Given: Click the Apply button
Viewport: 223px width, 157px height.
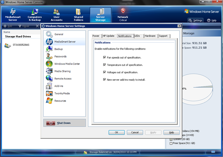Looking at the screenshot, I should [153, 132].
